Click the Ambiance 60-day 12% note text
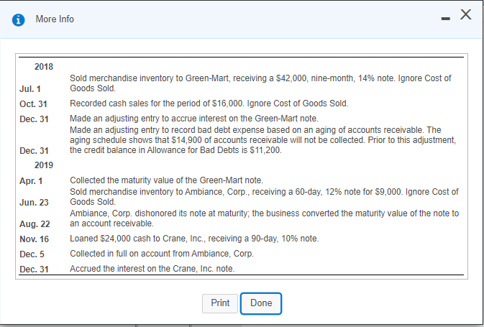 [x=264, y=197]
